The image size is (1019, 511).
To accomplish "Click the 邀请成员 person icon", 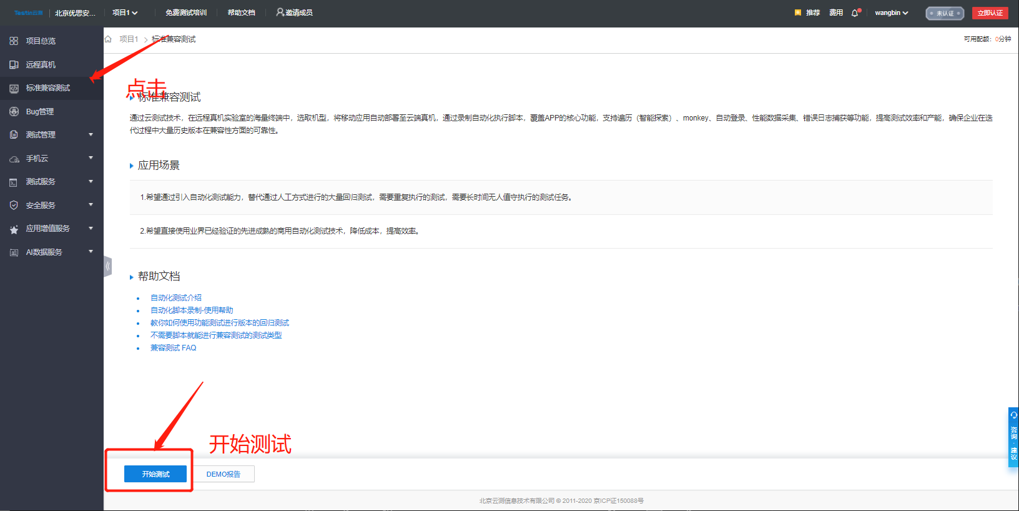I will pyautogui.click(x=280, y=12).
